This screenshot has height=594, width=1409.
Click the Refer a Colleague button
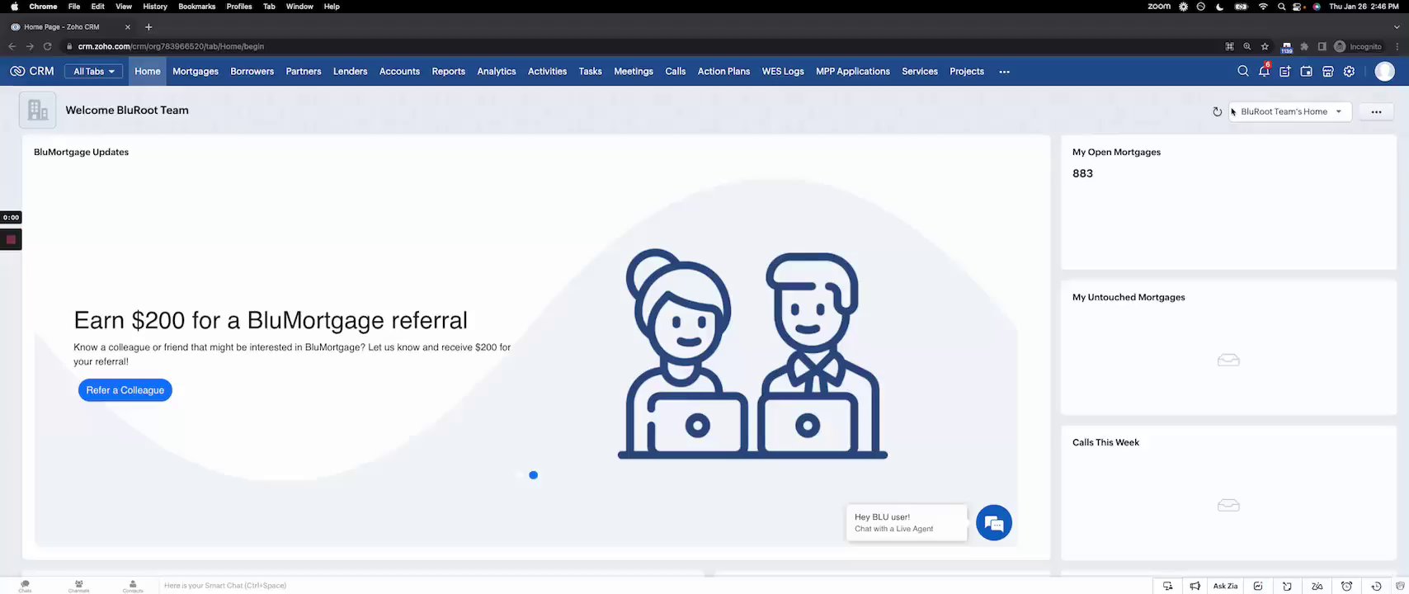tap(125, 390)
